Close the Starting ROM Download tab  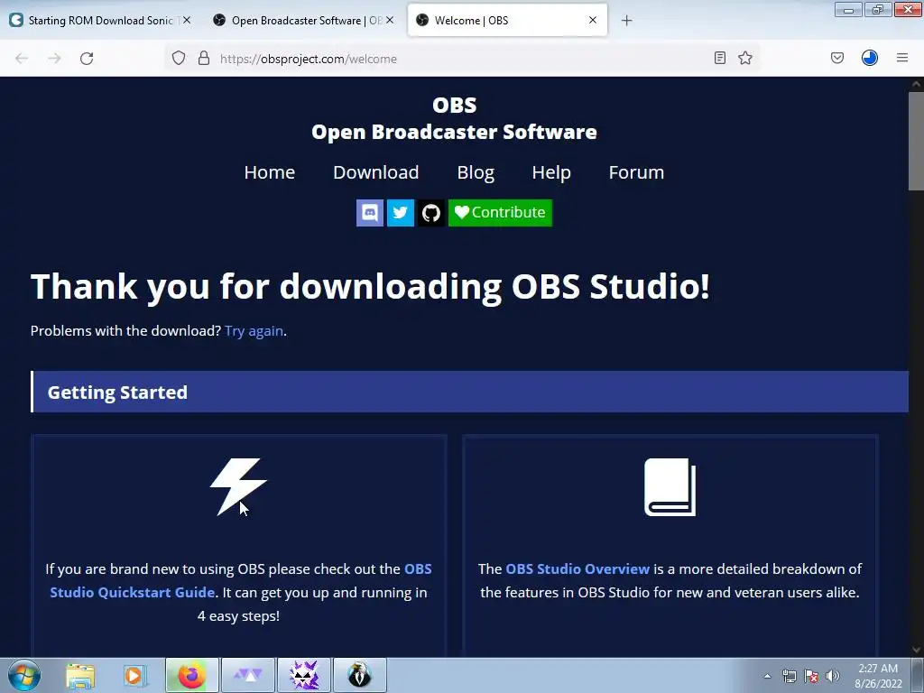click(187, 20)
